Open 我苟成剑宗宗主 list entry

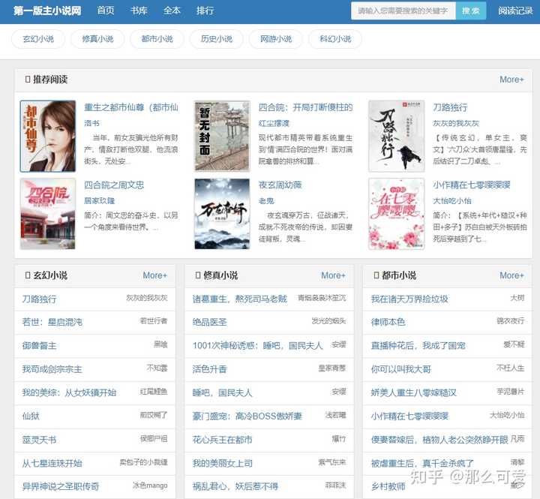[52, 369]
